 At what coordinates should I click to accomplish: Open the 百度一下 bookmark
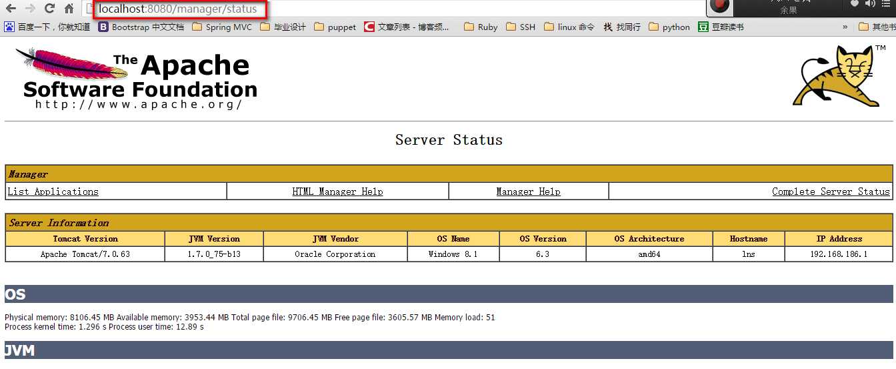click(x=47, y=27)
